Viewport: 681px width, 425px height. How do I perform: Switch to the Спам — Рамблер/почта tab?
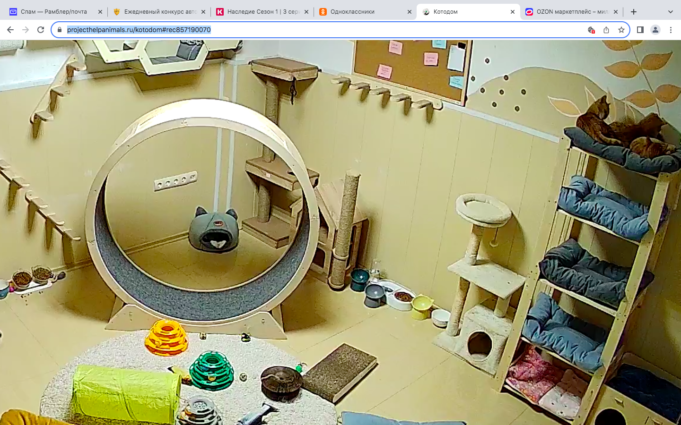pos(53,12)
